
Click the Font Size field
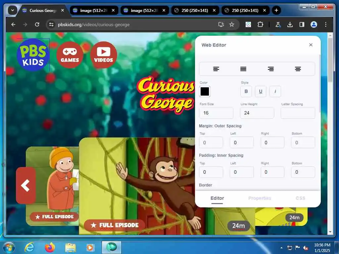coord(216,113)
